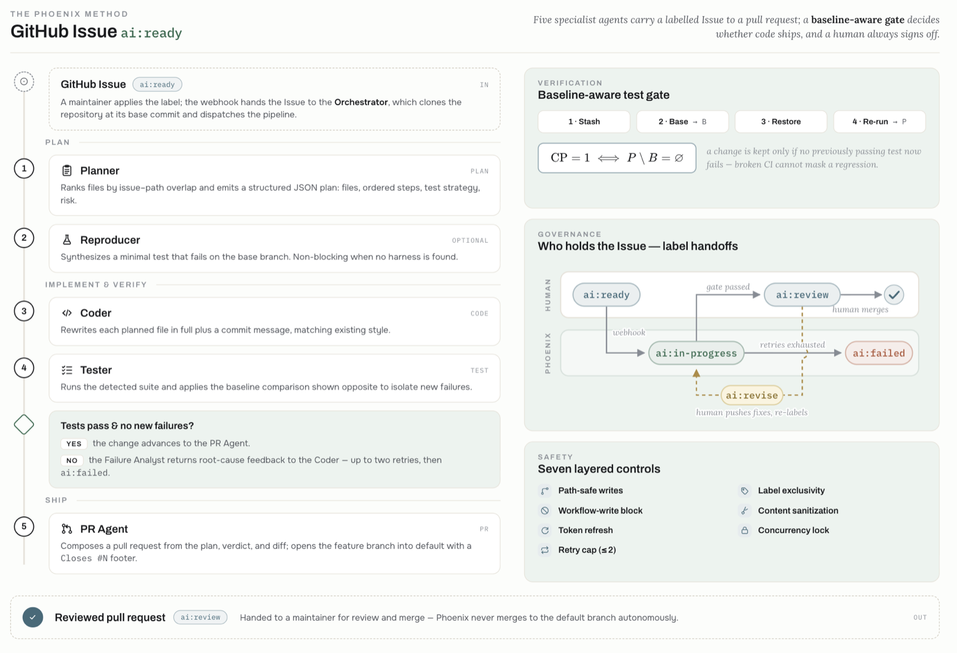Click the ai:in-progress diagram node
The height and width of the screenshot is (653, 957).
tap(696, 353)
